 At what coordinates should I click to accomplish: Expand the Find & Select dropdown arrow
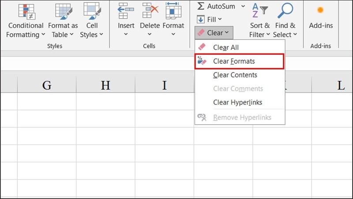point(295,34)
